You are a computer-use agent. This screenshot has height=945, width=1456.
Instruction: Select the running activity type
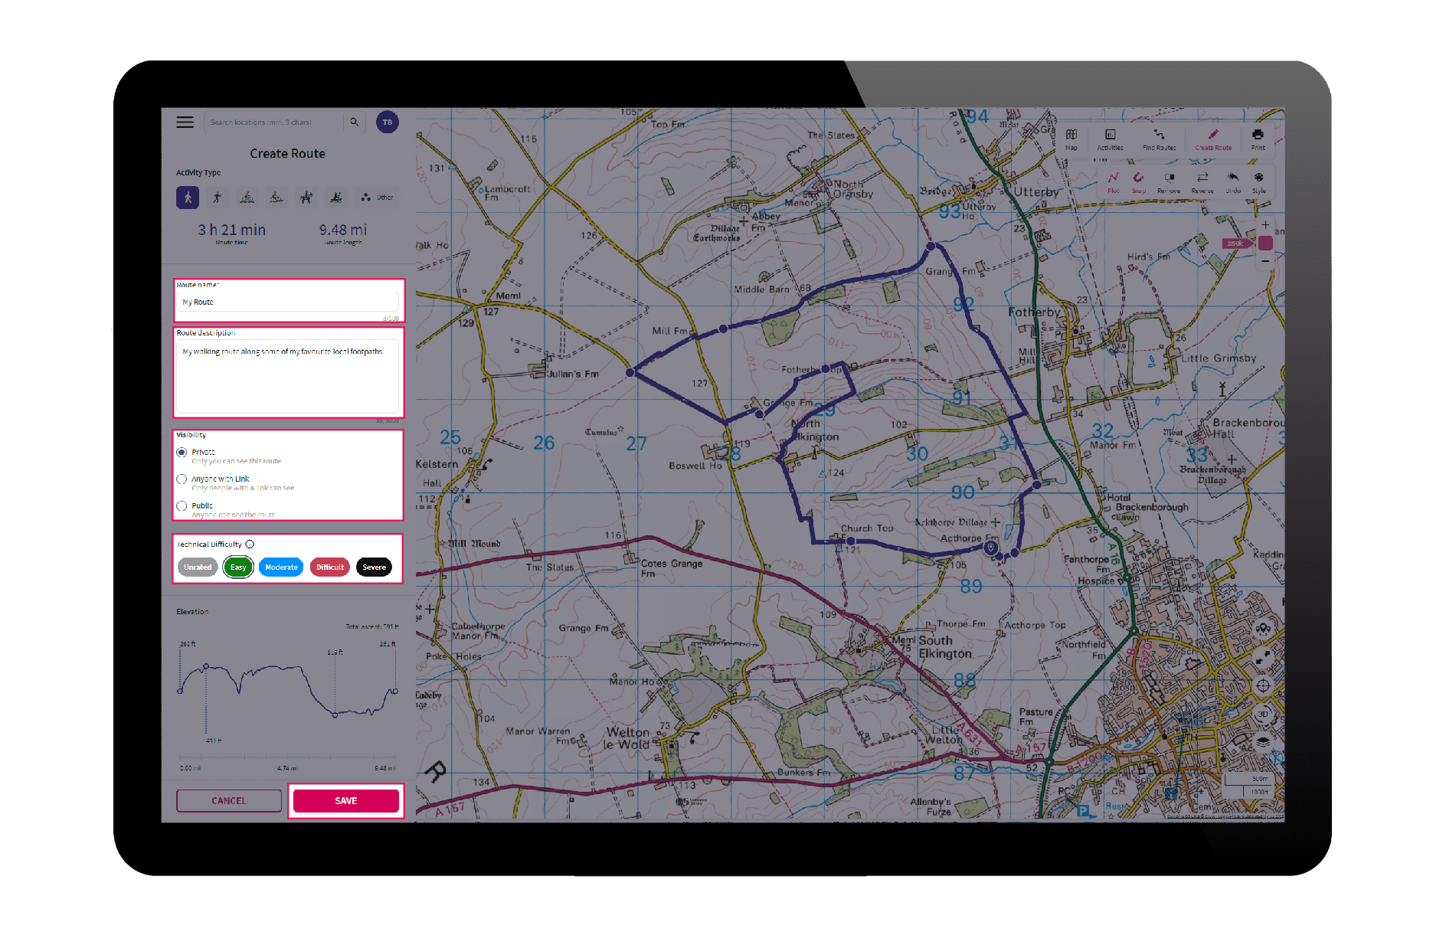click(217, 197)
